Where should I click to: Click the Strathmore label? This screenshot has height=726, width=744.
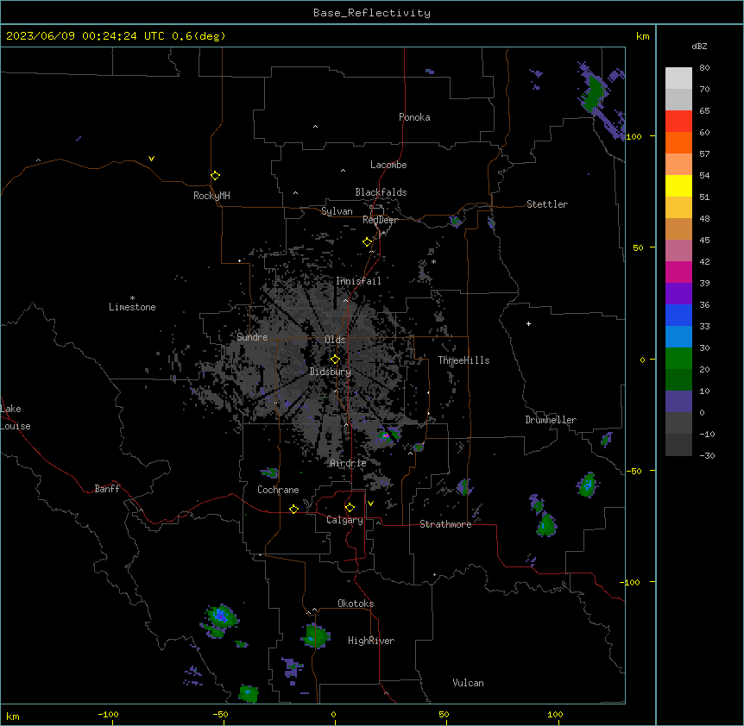pyautogui.click(x=445, y=524)
